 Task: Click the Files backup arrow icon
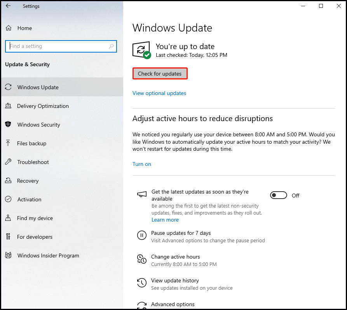click(x=8, y=143)
